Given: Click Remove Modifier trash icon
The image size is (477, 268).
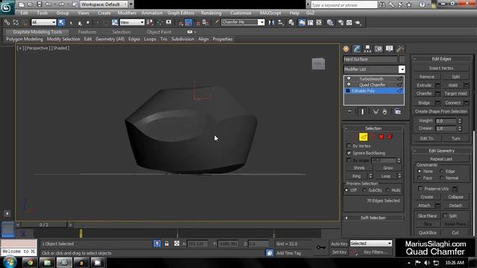Looking at the screenshot, I should click(385, 112).
